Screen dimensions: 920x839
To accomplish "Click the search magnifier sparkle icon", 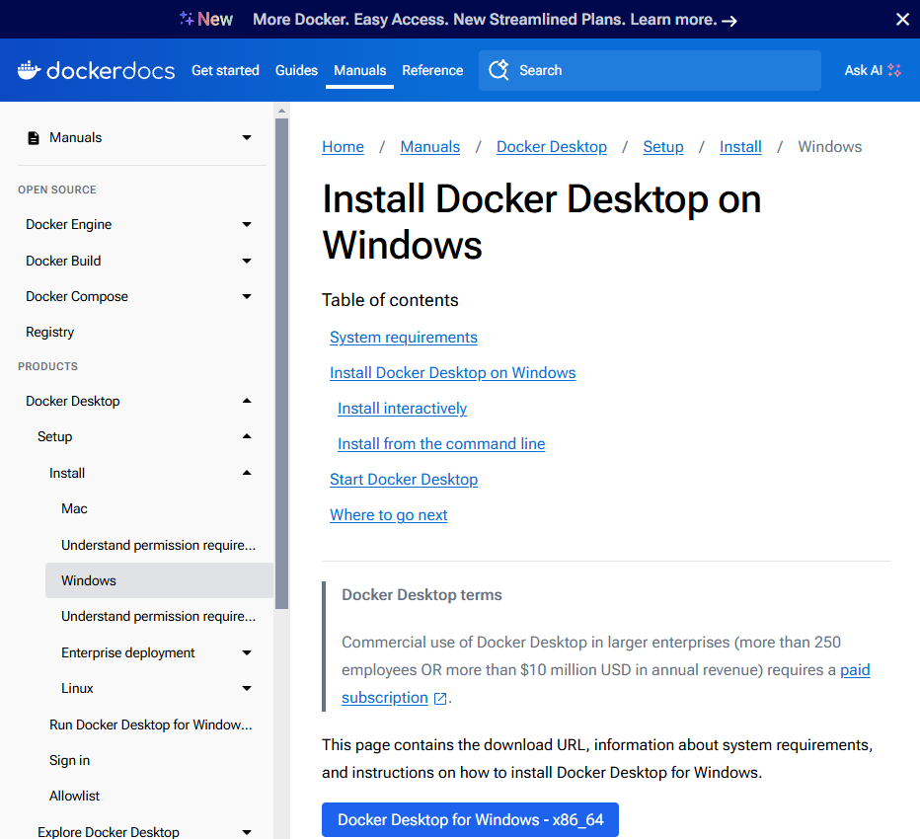I will coord(498,70).
